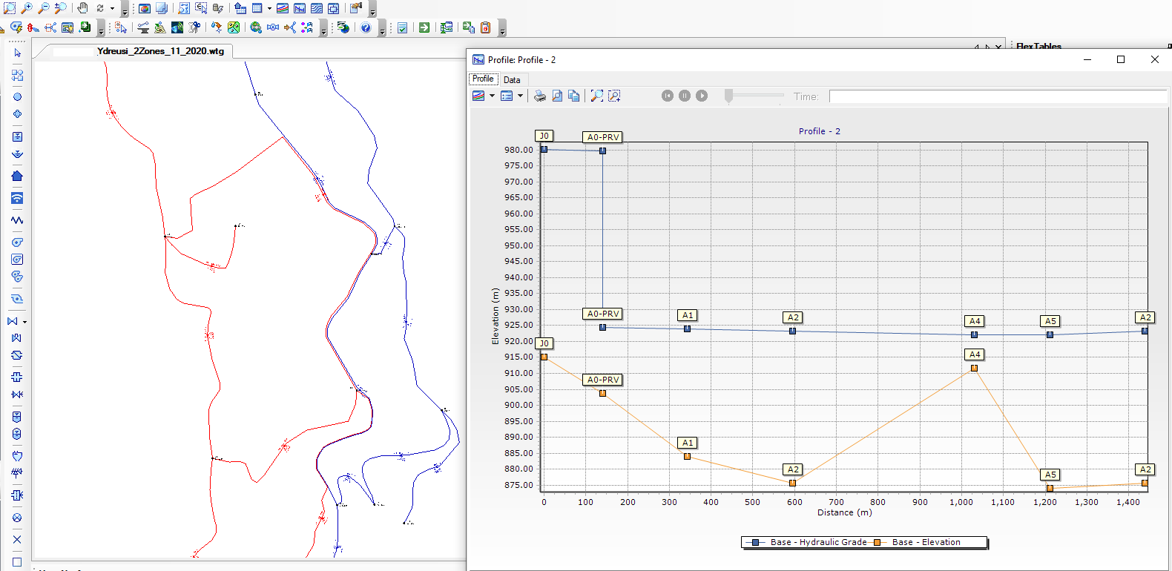
Task: Click the Zoom In magnifier in main toolbar
Action: tap(27, 8)
